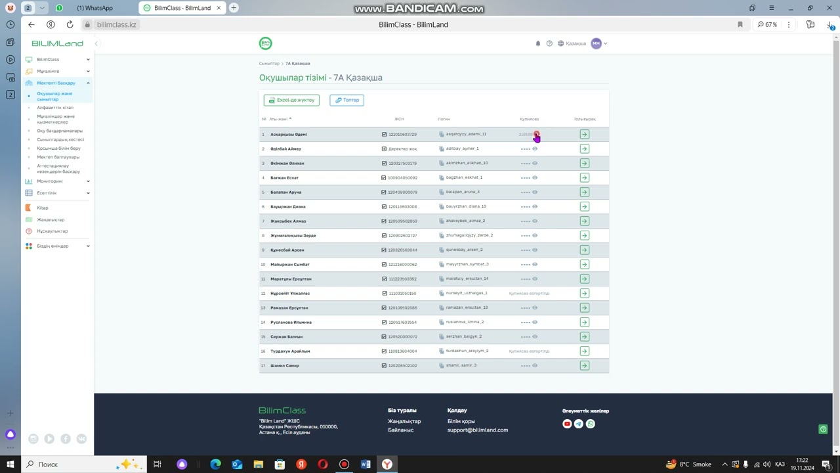The height and width of the screenshot is (473, 840).
Task: Reveal password for Русланова Ильмина
Action: [x=535, y=322]
